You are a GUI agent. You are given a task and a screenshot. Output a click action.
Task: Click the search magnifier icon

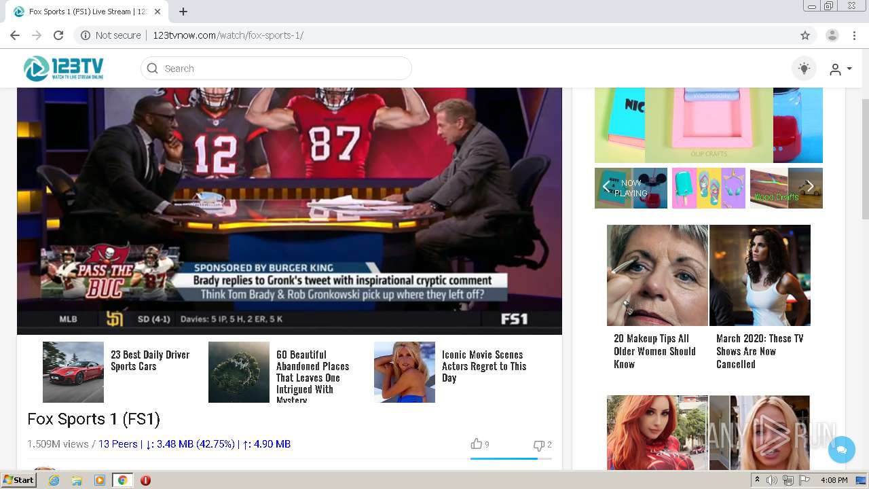[x=153, y=69]
